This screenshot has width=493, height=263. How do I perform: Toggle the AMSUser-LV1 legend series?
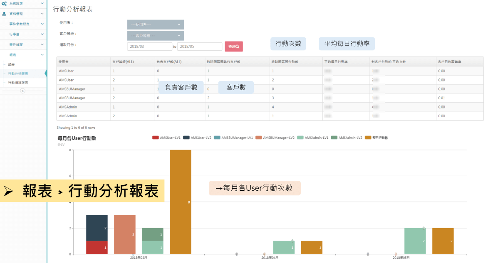click(x=166, y=138)
